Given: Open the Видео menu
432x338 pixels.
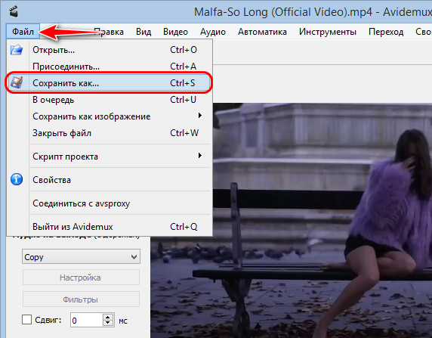Looking at the screenshot, I should pyautogui.click(x=175, y=32).
